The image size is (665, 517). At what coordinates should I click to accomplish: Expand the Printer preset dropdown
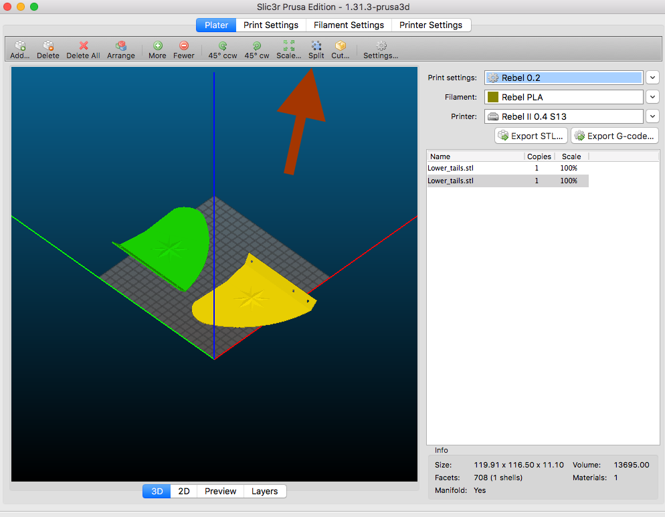click(x=653, y=116)
